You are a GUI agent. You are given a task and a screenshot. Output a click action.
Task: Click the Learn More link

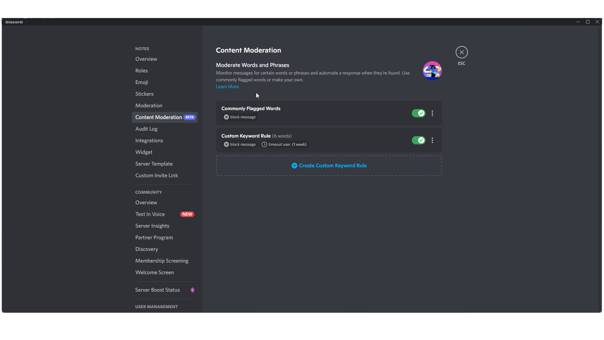point(227,86)
